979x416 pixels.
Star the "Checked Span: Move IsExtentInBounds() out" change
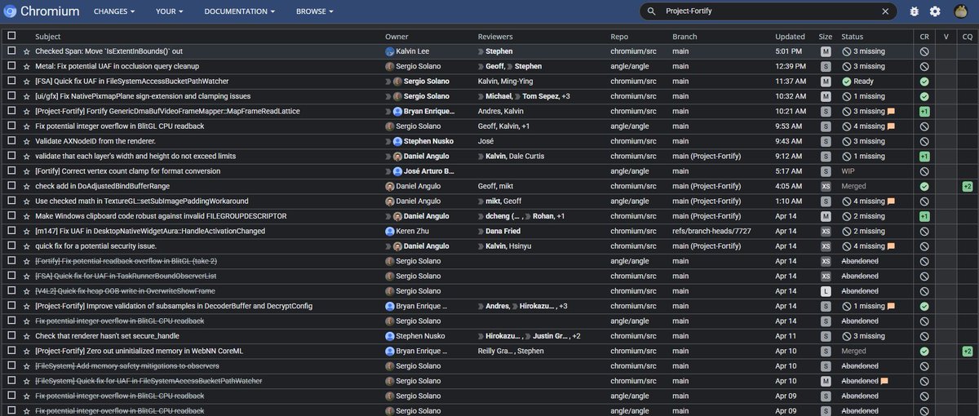tap(26, 51)
